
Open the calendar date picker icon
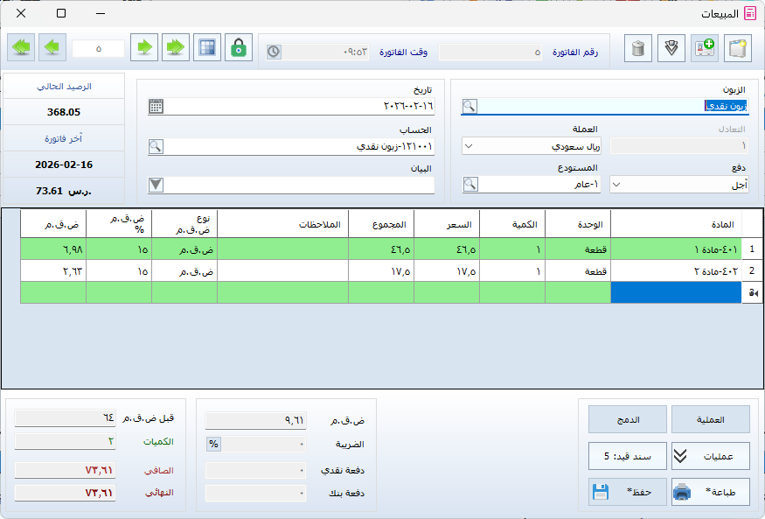(x=156, y=106)
